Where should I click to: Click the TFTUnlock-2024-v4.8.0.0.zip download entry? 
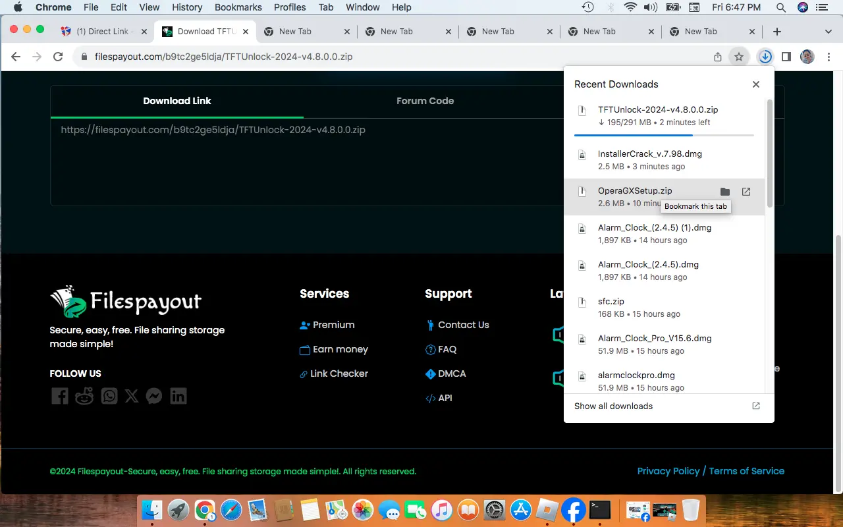664,116
